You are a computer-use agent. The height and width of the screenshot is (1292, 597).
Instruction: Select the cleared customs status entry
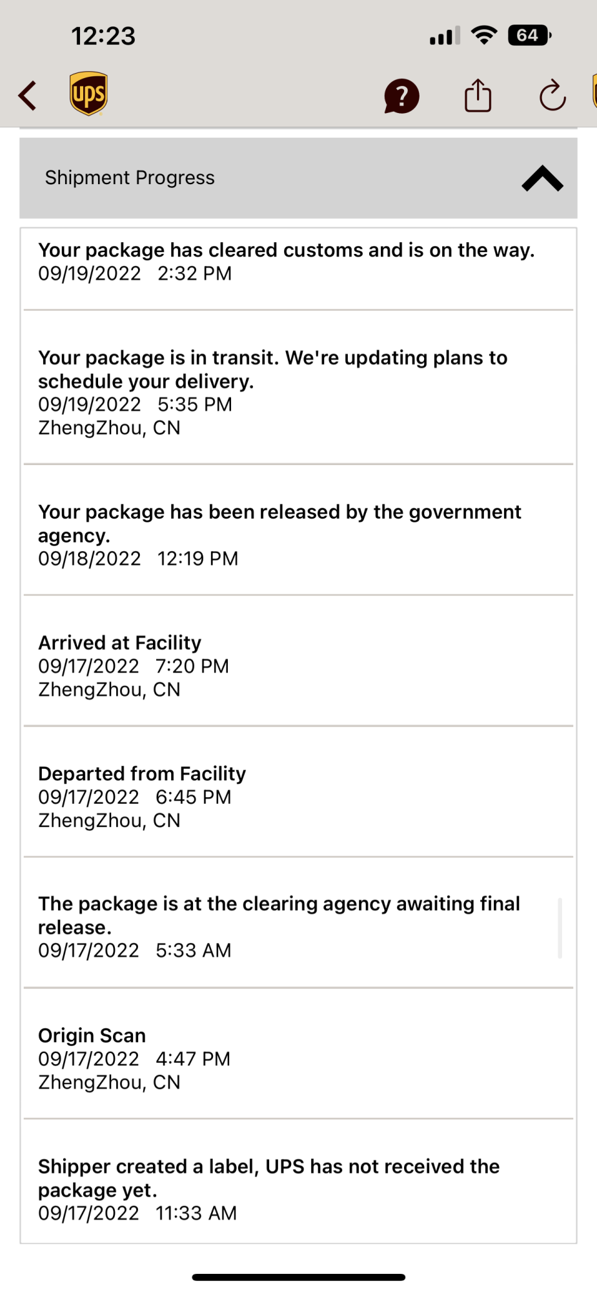pos(286,262)
